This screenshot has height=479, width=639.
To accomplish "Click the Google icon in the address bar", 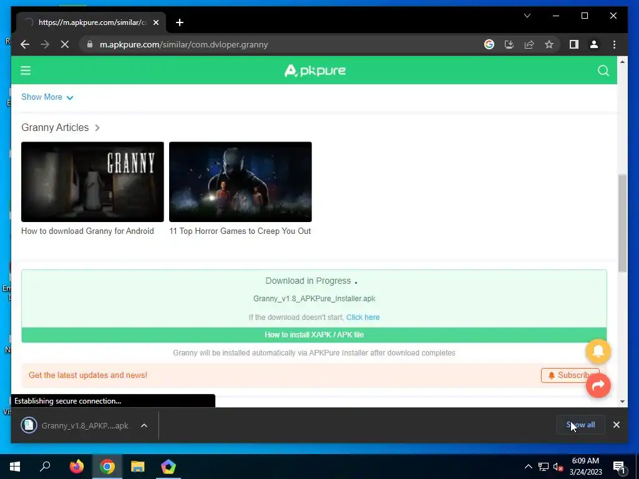I will click(x=489, y=44).
